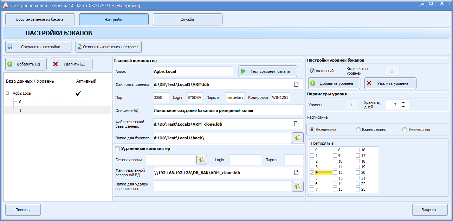
Task: Click Удалить БД button
Action: [x=72, y=64]
